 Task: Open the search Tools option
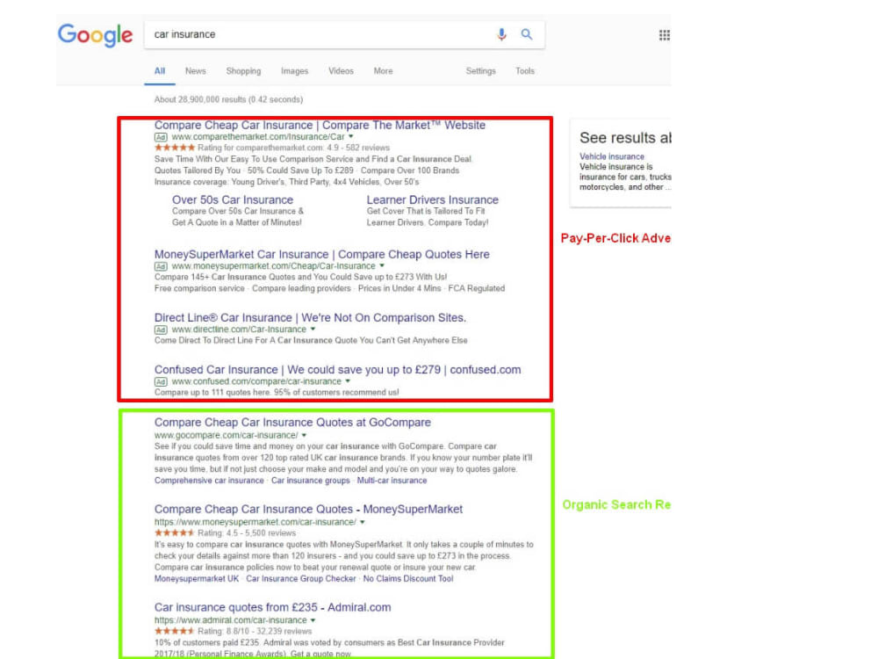pos(525,71)
